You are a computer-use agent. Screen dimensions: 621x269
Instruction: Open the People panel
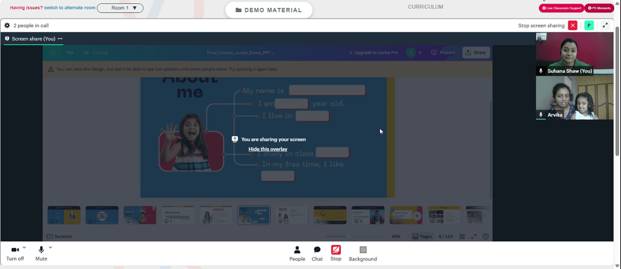297,254
